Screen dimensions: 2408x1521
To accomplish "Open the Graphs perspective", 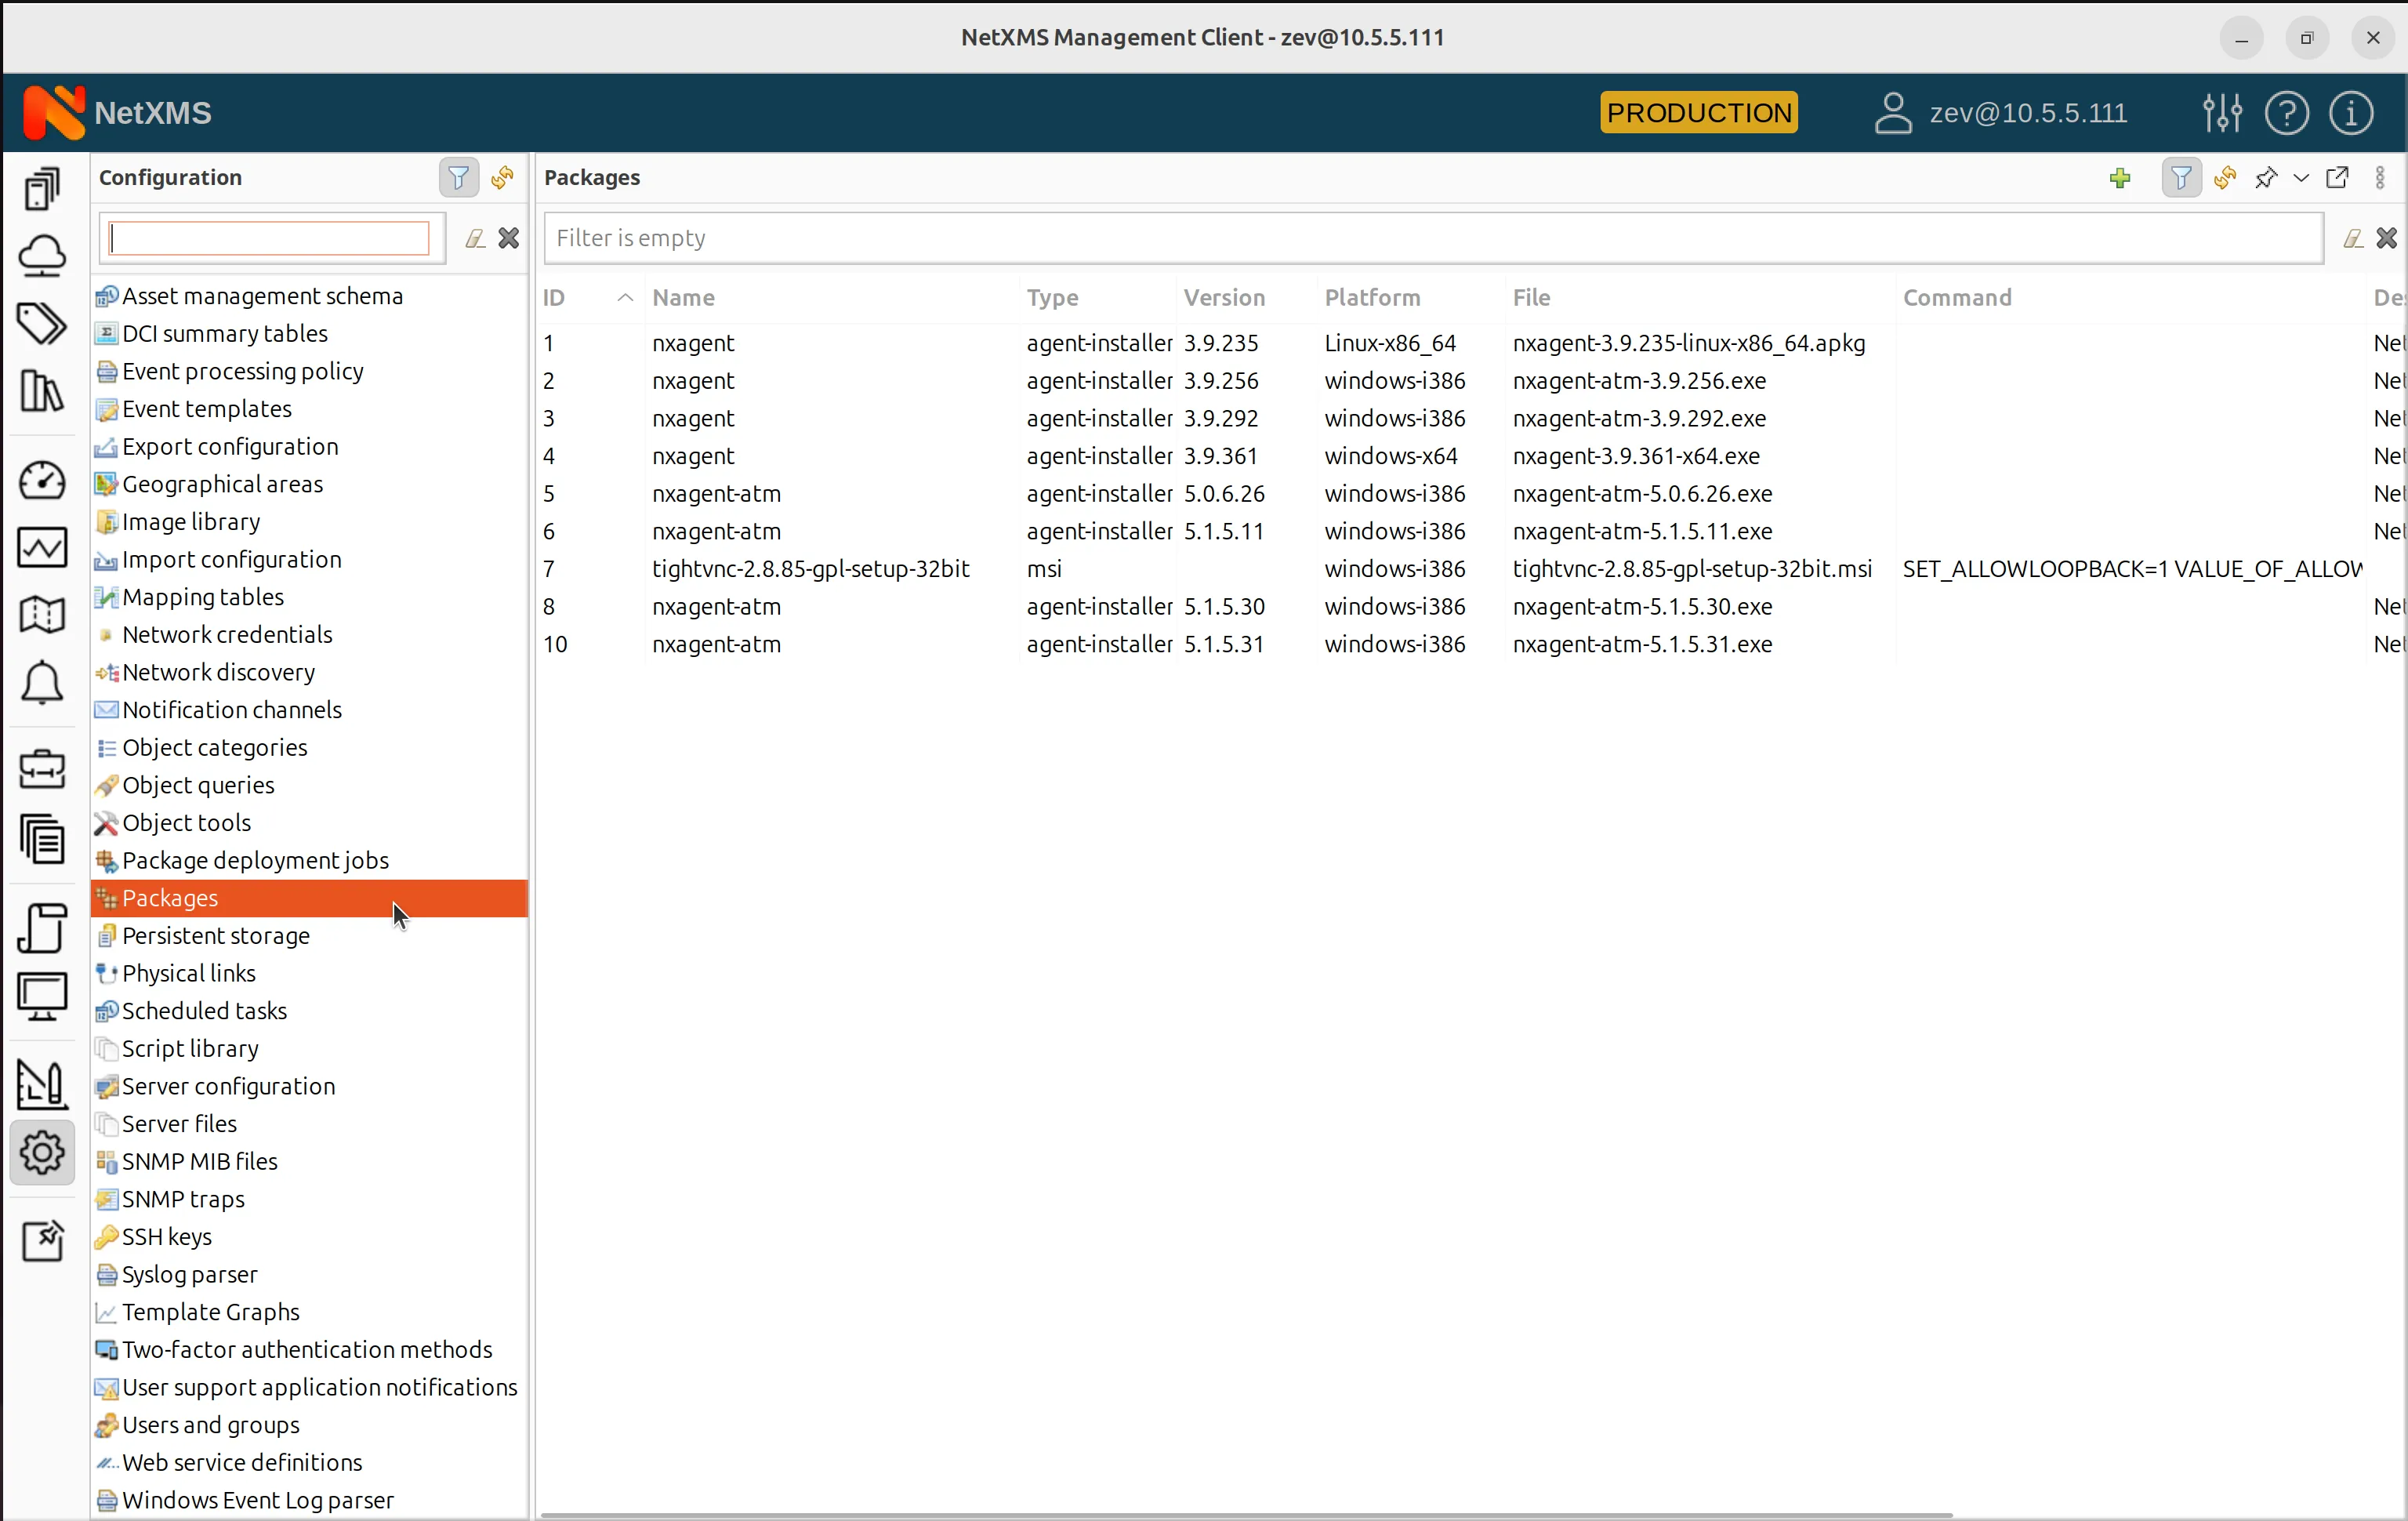I will [42, 547].
